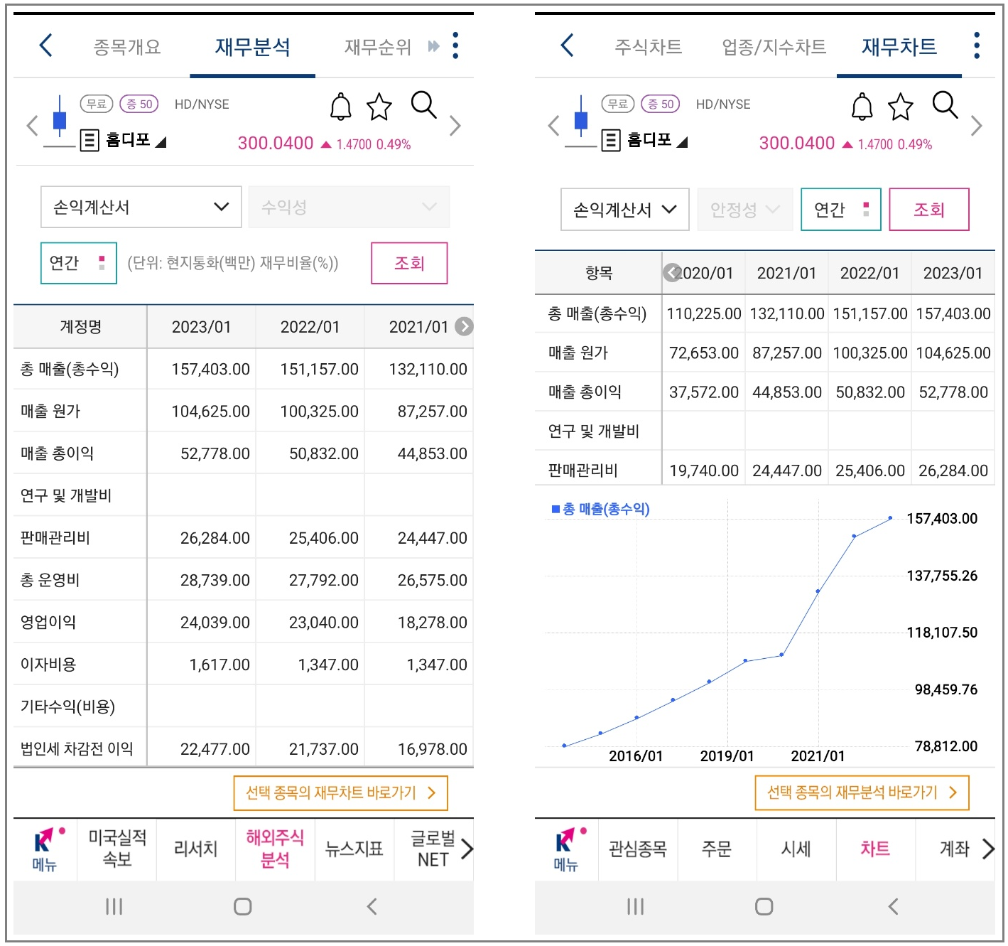The width and height of the screenshot is (1008, 946).
Task: Open 관심종목 in bottom menu
Action: pyautogui.click(x=638, y=849)
